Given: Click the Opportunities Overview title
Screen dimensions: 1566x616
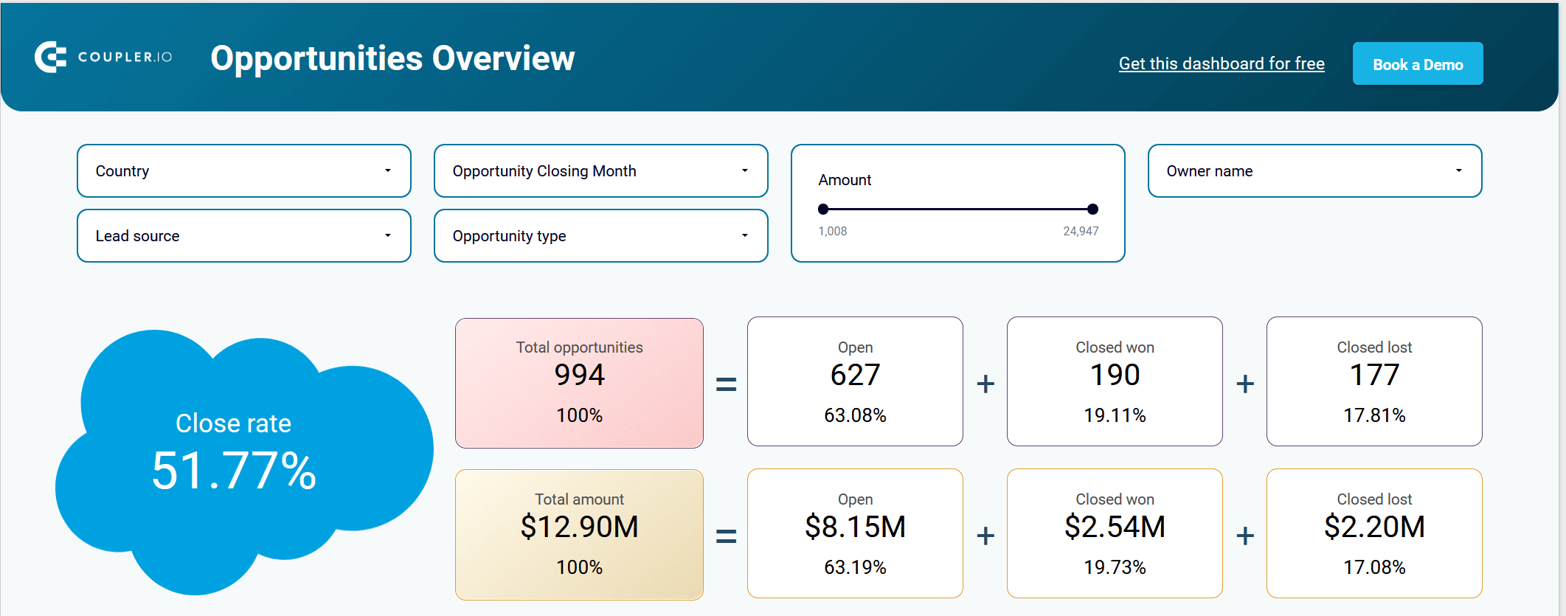Looking at the screenshot, I should pos(392,58).
